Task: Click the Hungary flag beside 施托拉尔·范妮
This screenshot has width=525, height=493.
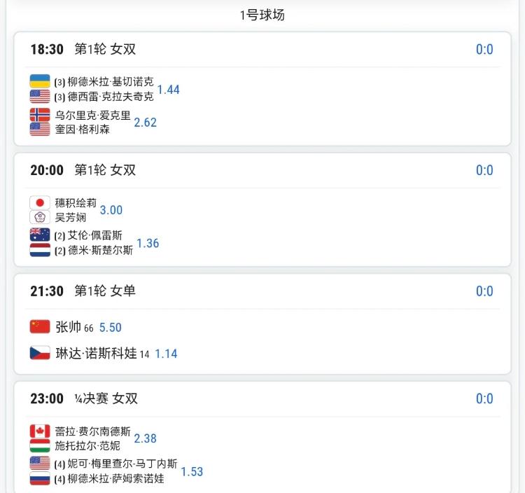Action: [x=40, y=446]
